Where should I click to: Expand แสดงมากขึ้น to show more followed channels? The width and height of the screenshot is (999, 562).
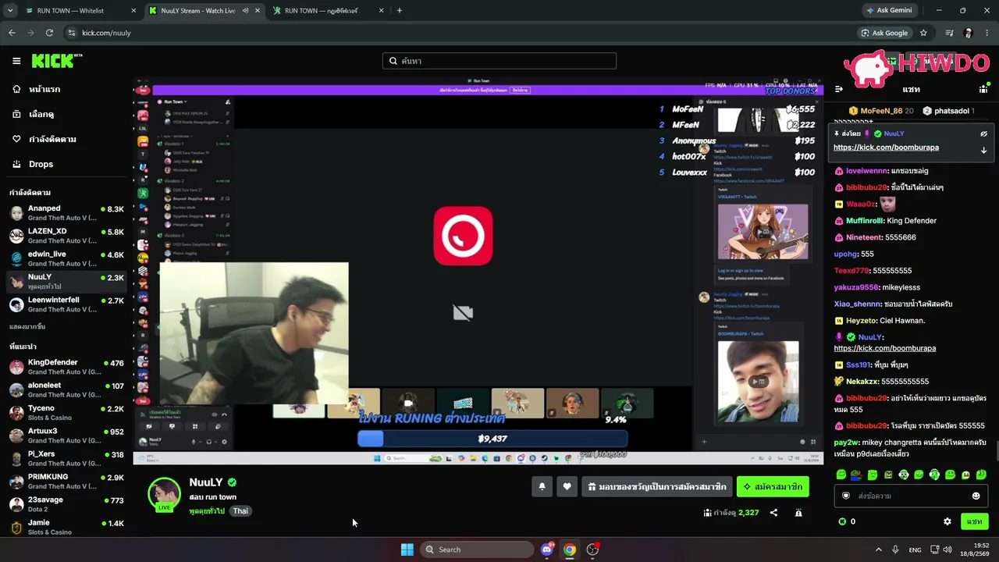[x=27, y=326]
